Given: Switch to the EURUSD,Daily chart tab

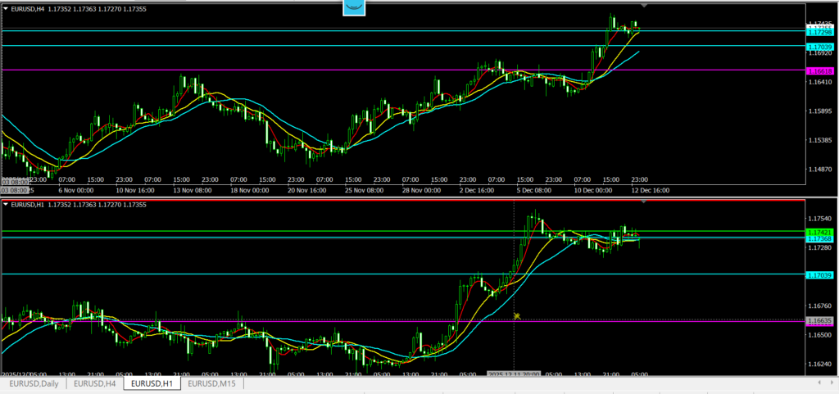Looking at the screenshot, I should 34,383.
